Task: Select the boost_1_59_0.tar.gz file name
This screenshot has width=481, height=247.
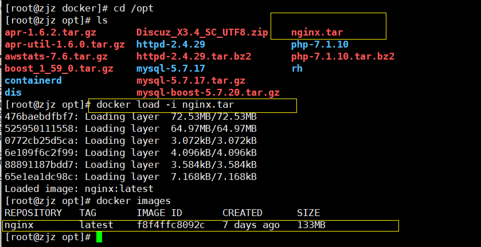Action: pos(59,68)
